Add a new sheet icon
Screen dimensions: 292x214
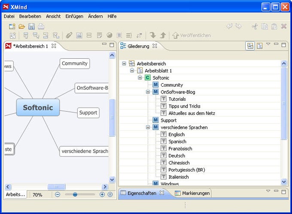(x=12, y=35)
